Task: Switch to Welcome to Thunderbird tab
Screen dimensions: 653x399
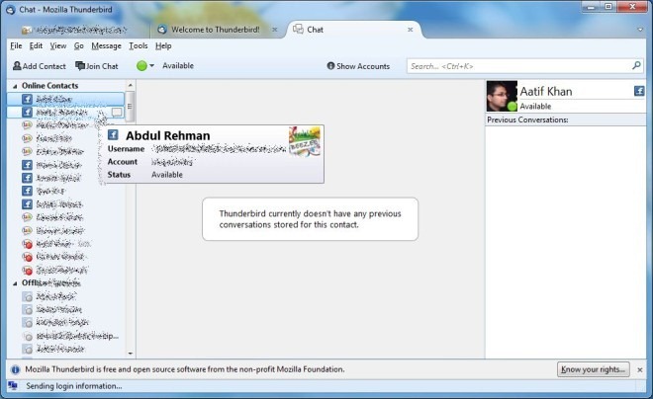Action: pos(216,30)
